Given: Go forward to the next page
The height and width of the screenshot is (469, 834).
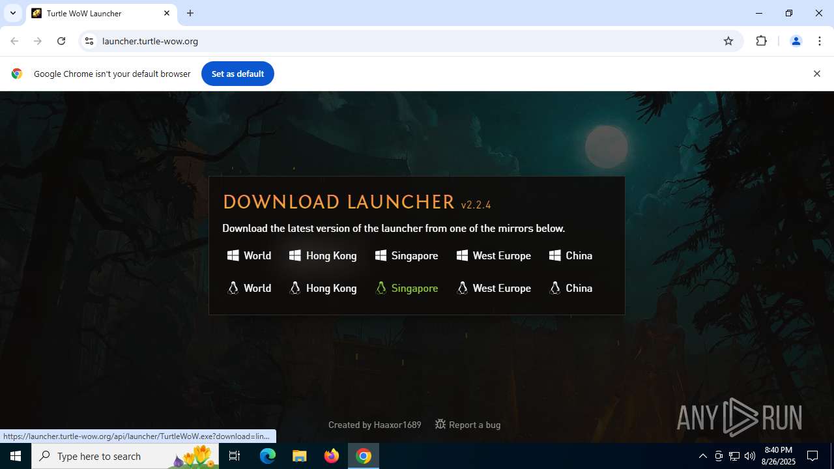Looking at the screenshot, I should coord(38,41).
